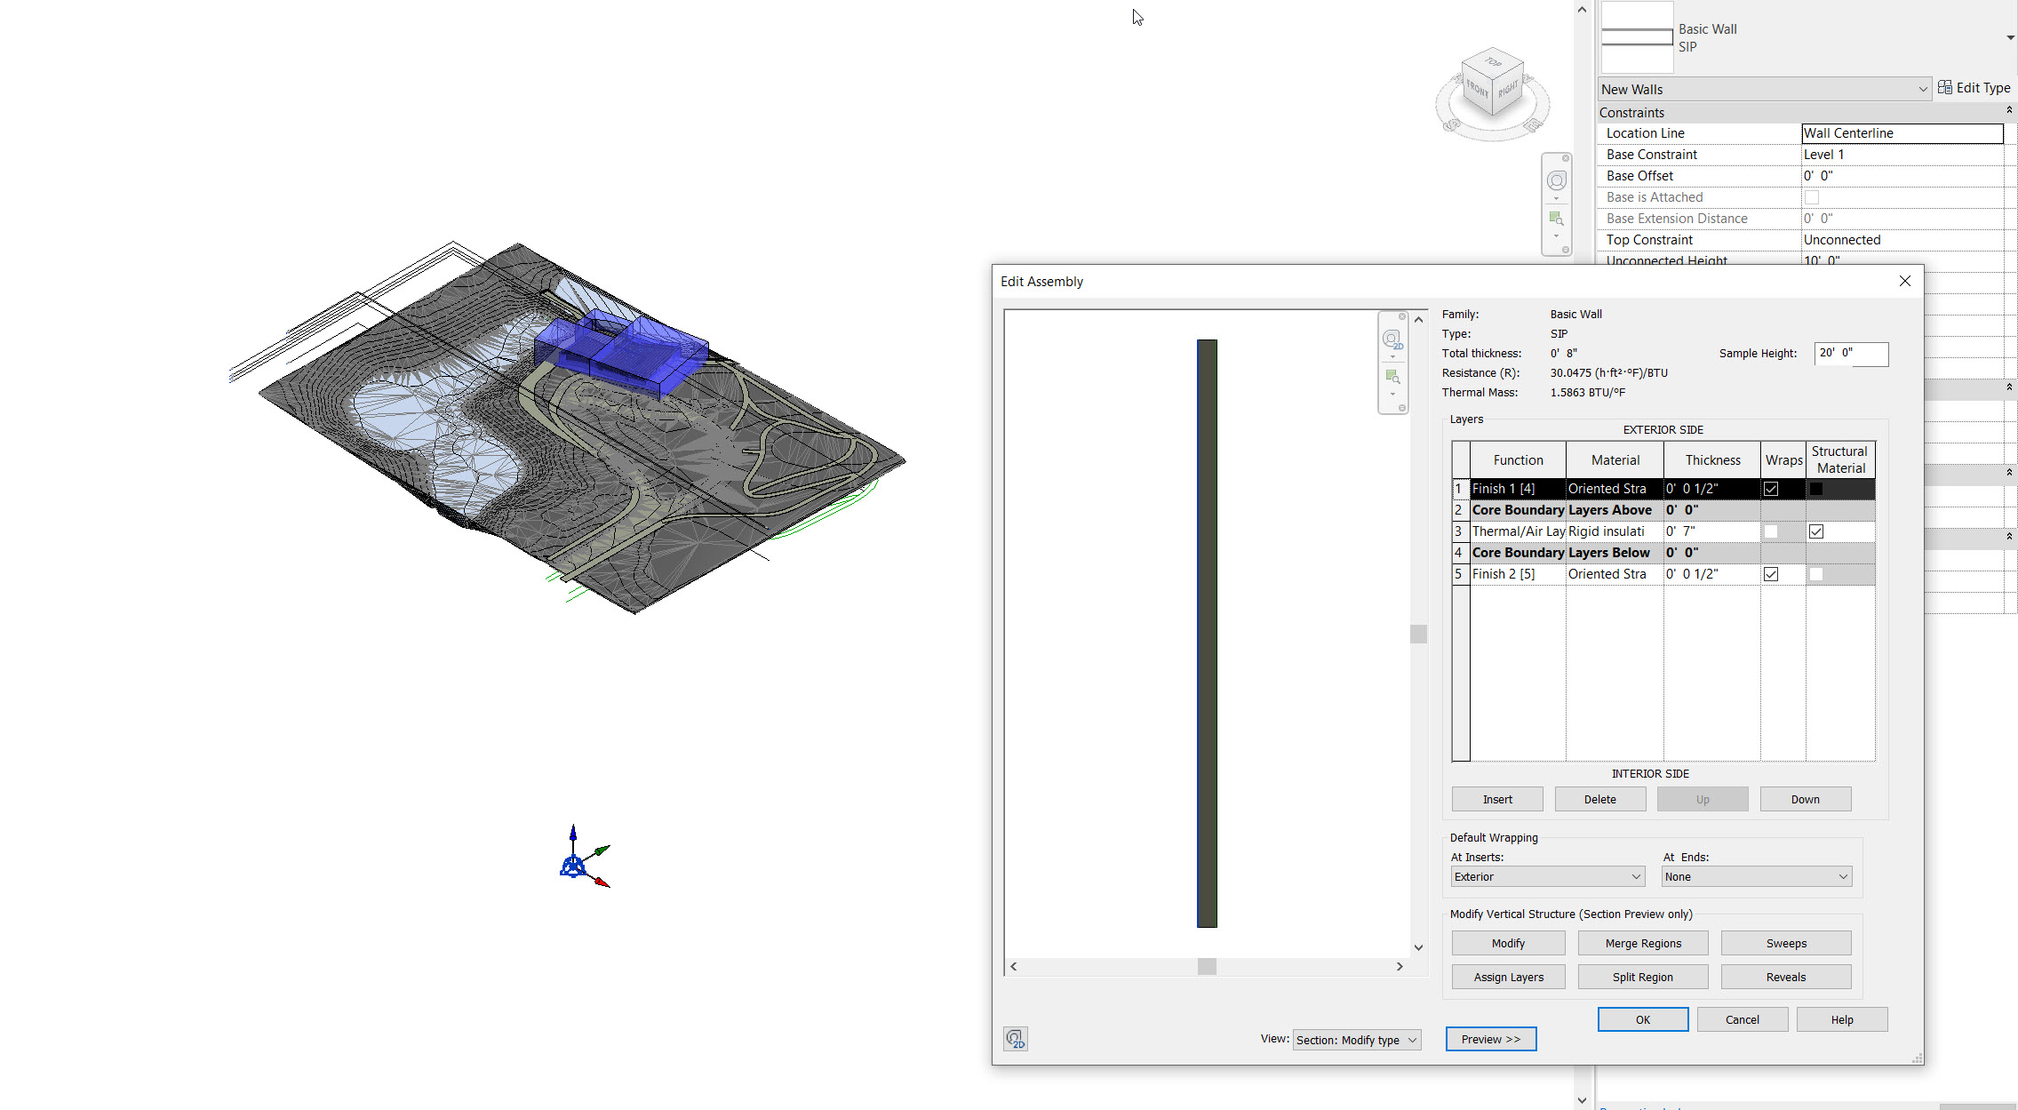Click the steering wheel icon on the main view navigation bar
Screen dimensions: 2018x1110
(x=1557, y=180)
